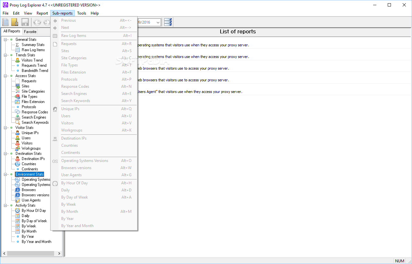
Task: Choose Response Codes in the Sub-reports menu
Action: (x=94, y=86)
